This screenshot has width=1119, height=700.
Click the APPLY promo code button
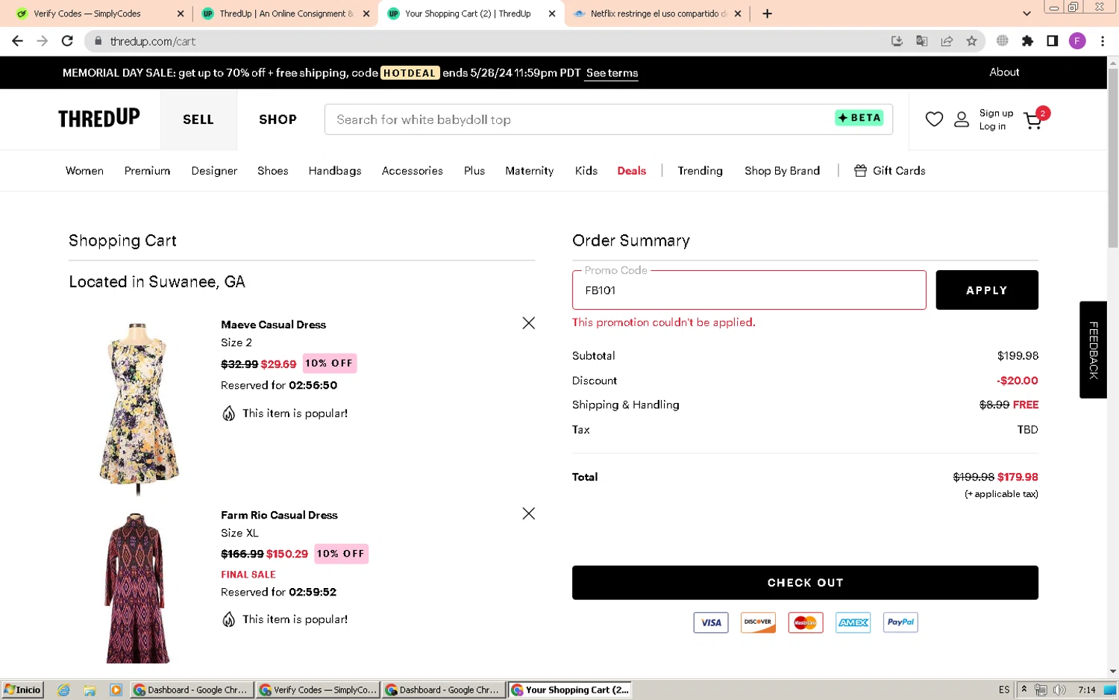click(x=987, y=290)
